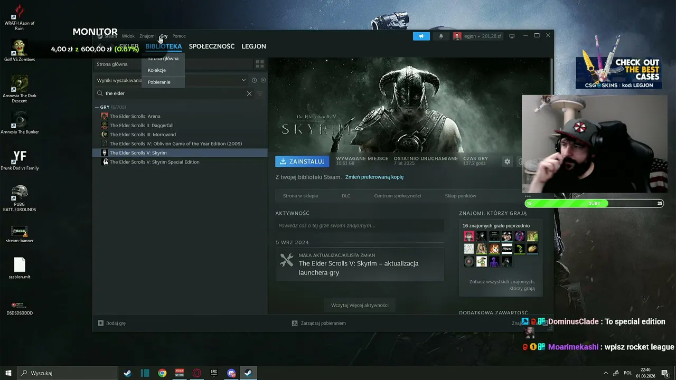The width and height of the screenshot is (676, 380).
Task: Open Skyrim game settings gear
Action: click(507, 161)
